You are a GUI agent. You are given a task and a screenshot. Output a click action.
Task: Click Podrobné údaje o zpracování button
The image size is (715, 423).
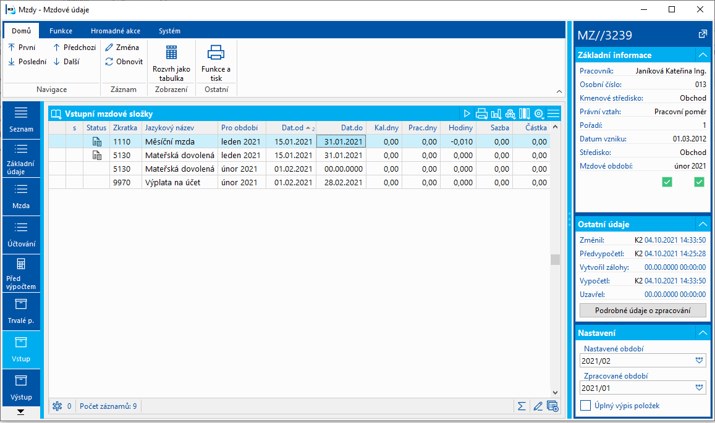[x=643, y=310]
